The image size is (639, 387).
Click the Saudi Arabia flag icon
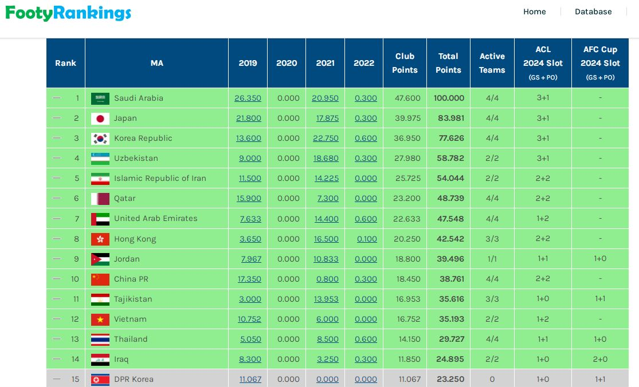click(x=100, y=98)
